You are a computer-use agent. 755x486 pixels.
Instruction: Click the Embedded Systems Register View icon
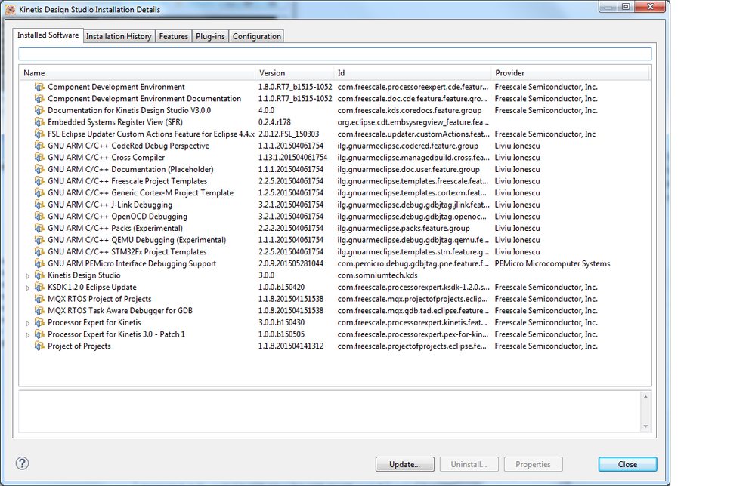click(x=39, y=122)
